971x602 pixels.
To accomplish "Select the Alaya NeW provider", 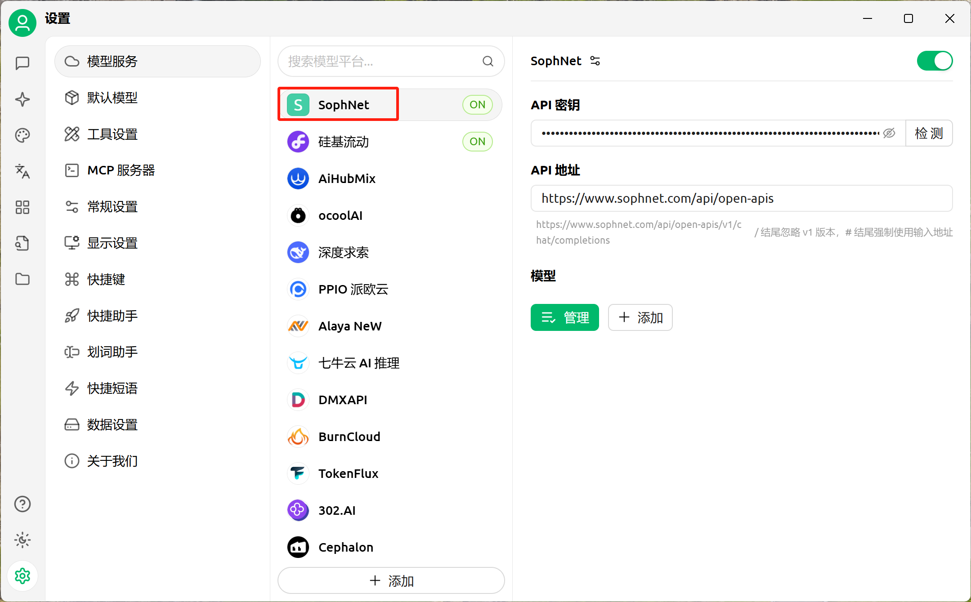I will click(x=390, y=326).
